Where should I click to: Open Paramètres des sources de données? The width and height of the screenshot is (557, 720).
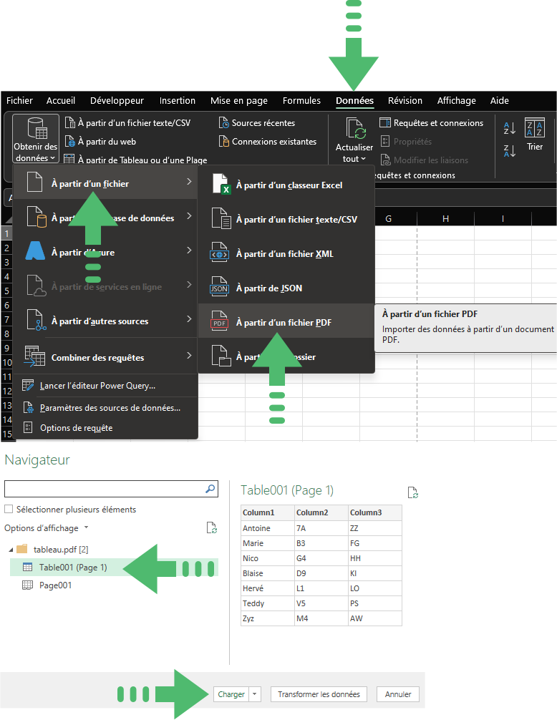click(x=110, y=408)
